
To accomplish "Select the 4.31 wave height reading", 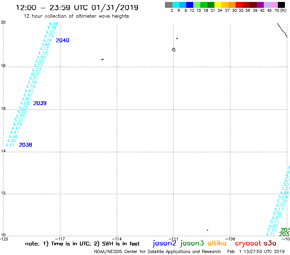I will click(33, 78).
